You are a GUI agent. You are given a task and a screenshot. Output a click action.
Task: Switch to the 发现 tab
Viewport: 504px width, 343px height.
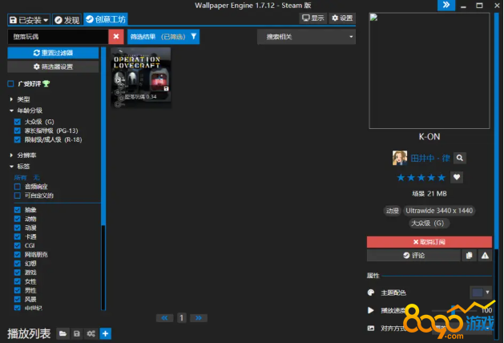pos(67,19)
